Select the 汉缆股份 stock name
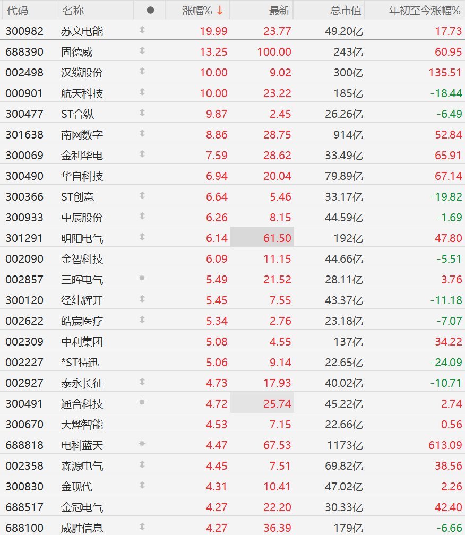The image size is (465, 535). 82,73
